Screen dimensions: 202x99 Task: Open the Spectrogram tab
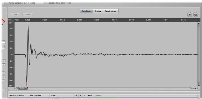(111, 11)
